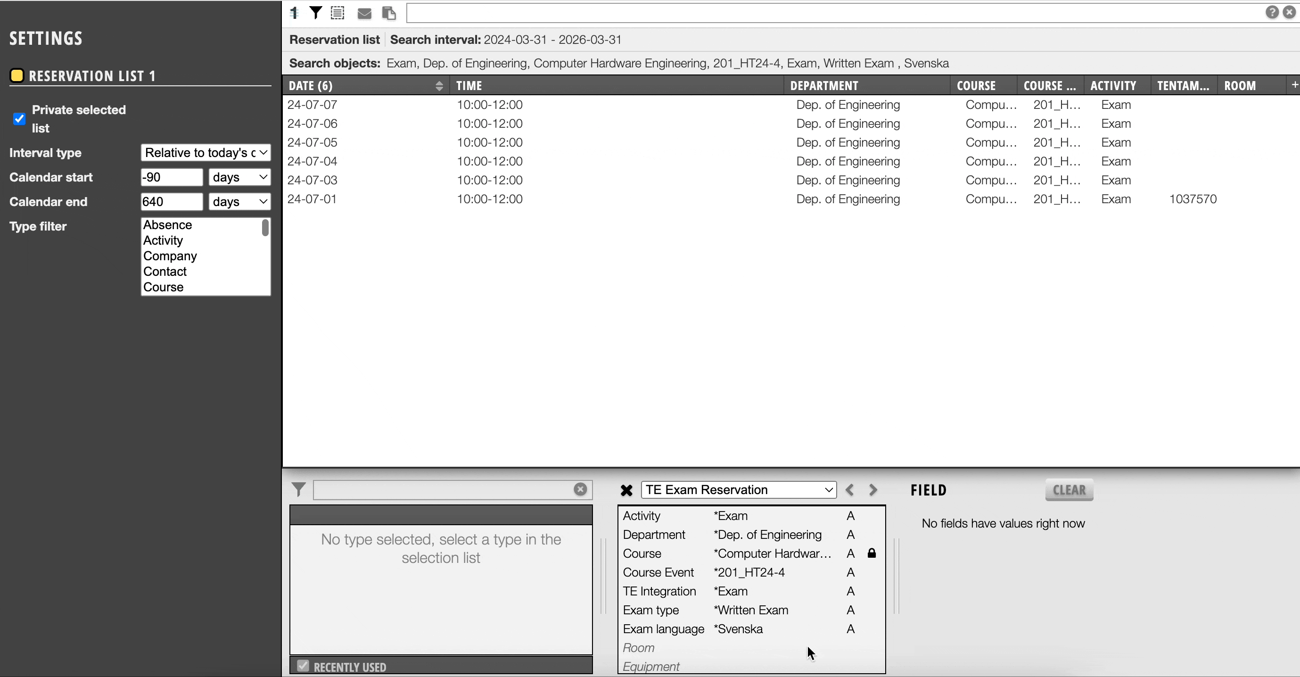Select the 24-07-06 reservation row
Image resolution: width=1300 pixels, height=677 pixels.
(791, 124)
